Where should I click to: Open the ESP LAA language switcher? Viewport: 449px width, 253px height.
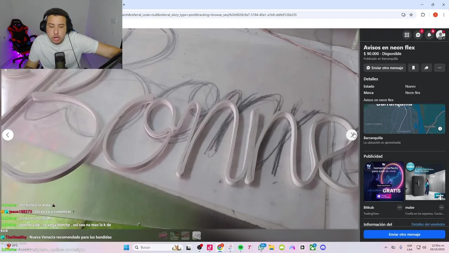pos(410,247)
